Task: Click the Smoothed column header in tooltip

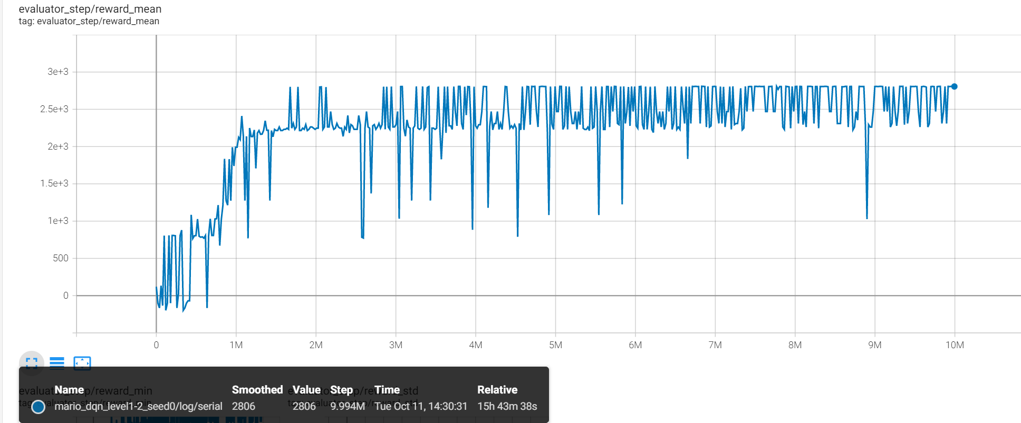Action: point(257,390)
